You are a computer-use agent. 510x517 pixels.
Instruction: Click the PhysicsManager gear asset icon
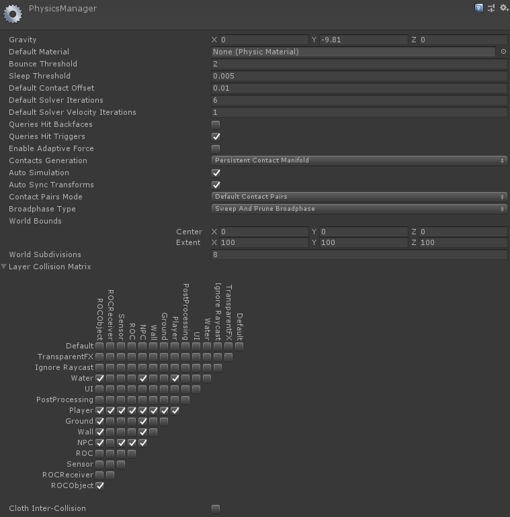tap(13, 14)
